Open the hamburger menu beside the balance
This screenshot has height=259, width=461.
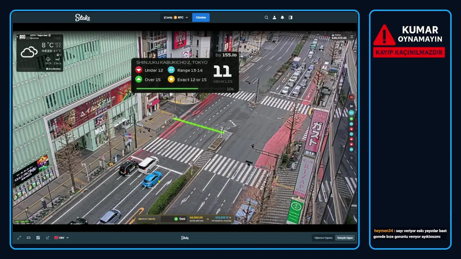[x=352, y=36]
